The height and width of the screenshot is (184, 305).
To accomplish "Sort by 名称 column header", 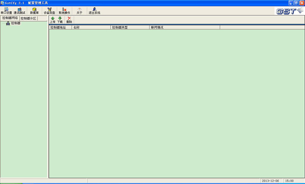I will (x=91, y=27).
